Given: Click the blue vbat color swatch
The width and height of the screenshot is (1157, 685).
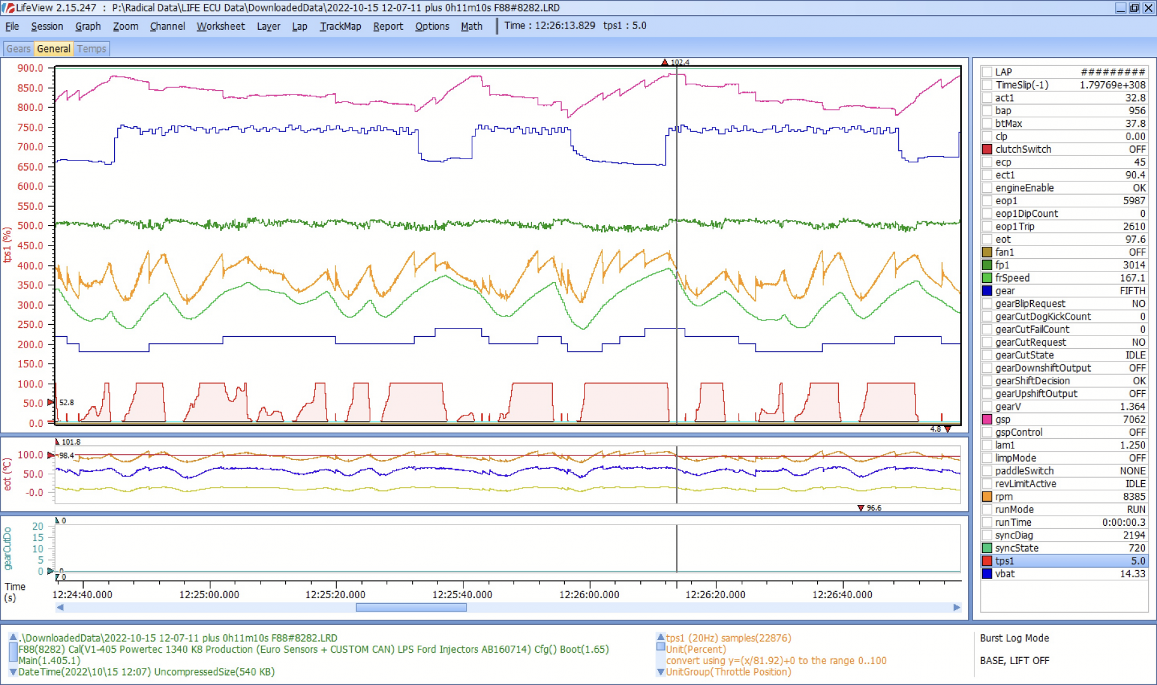Looking at the screenshot, I should (x=986, y=574).
